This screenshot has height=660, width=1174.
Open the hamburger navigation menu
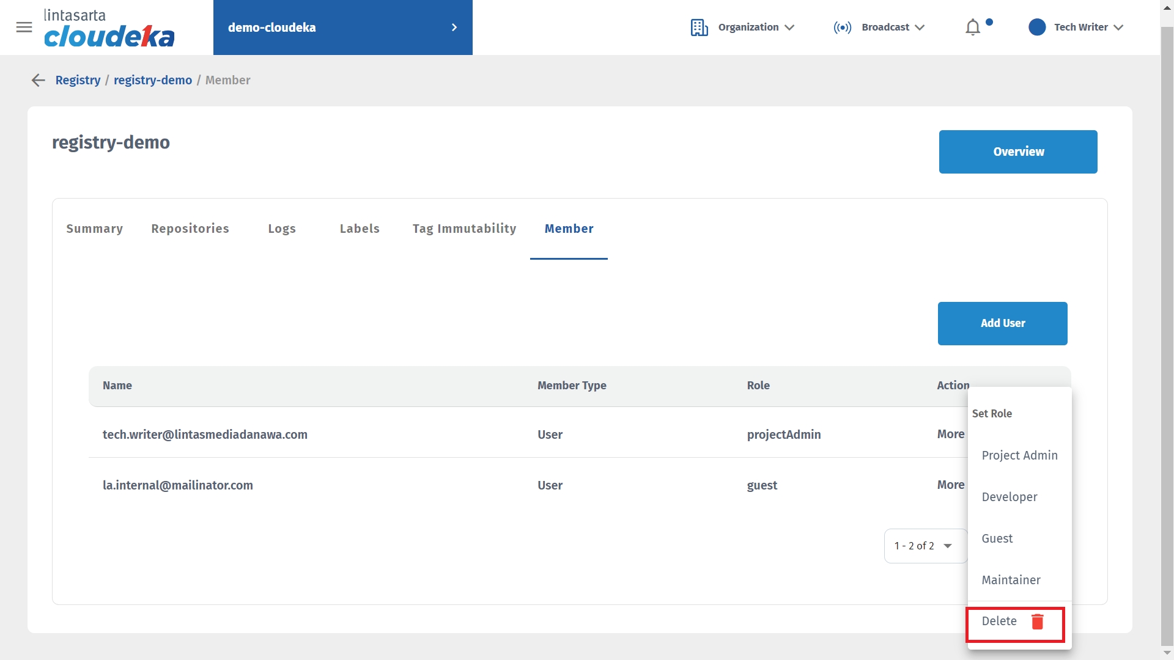pyautogui.click(x=24, y=28)
